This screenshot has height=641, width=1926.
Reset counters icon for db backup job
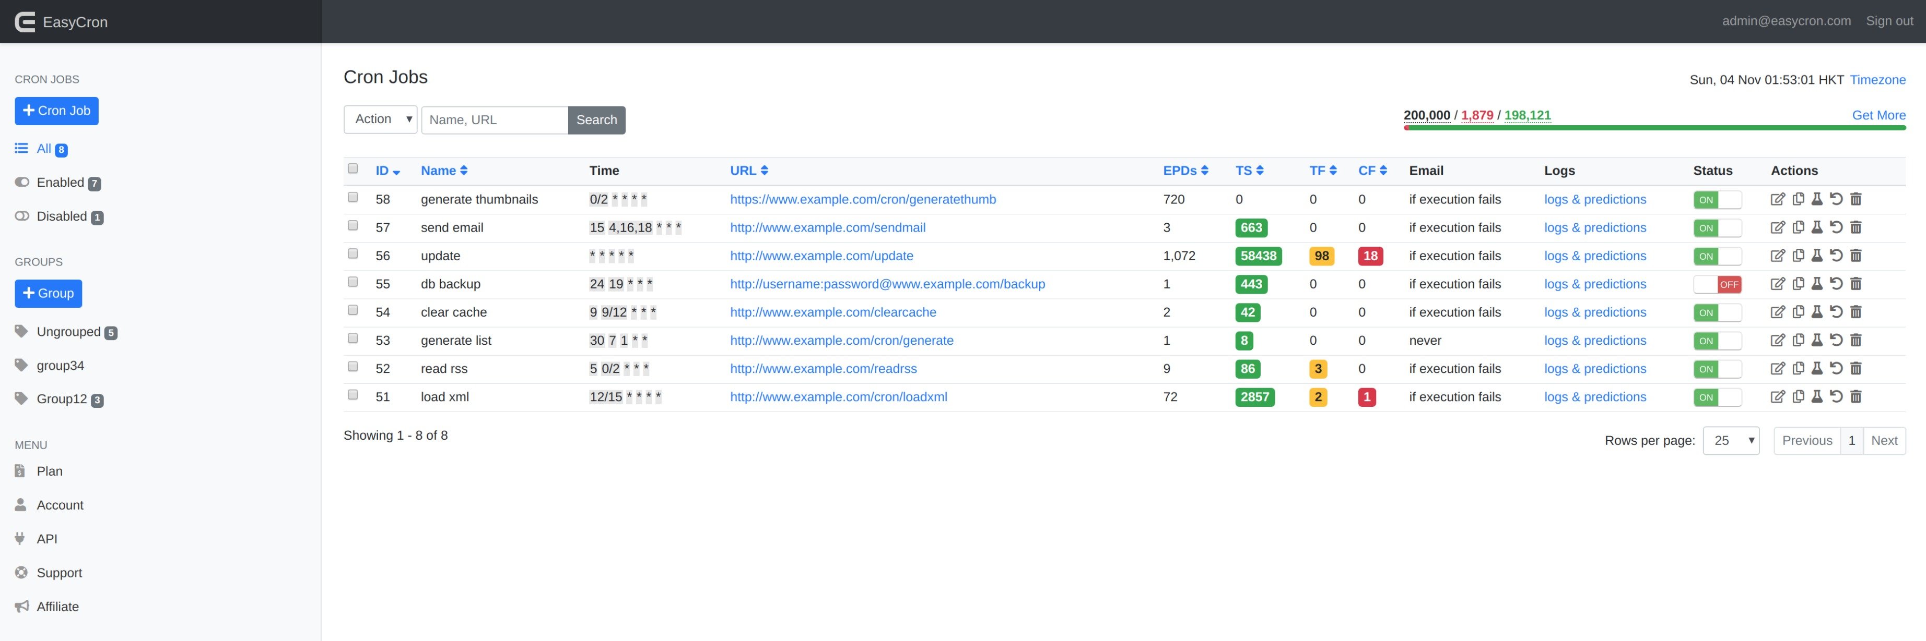[1836, 284]
